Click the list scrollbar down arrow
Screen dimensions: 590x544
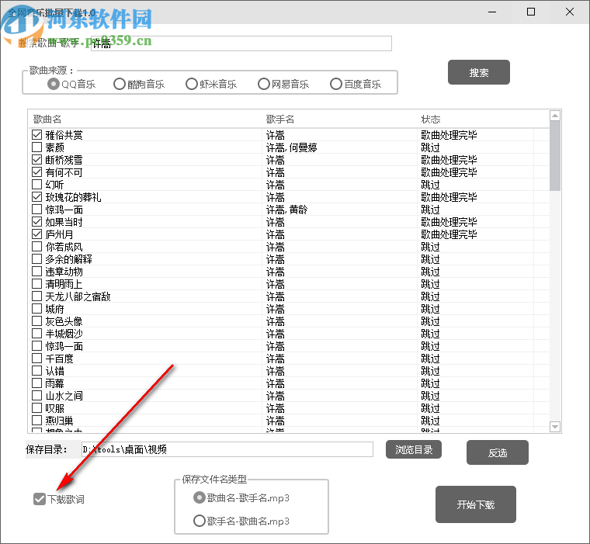click(x=554, y=427)
